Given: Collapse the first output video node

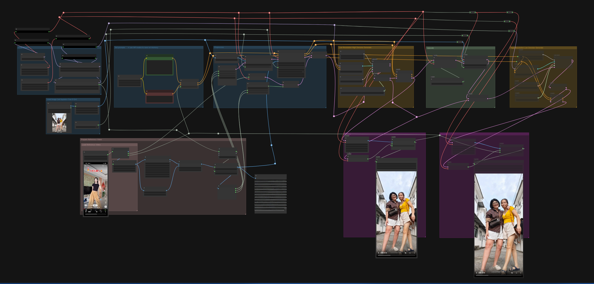Looking at the screenshot, I should tap(377, 159).
